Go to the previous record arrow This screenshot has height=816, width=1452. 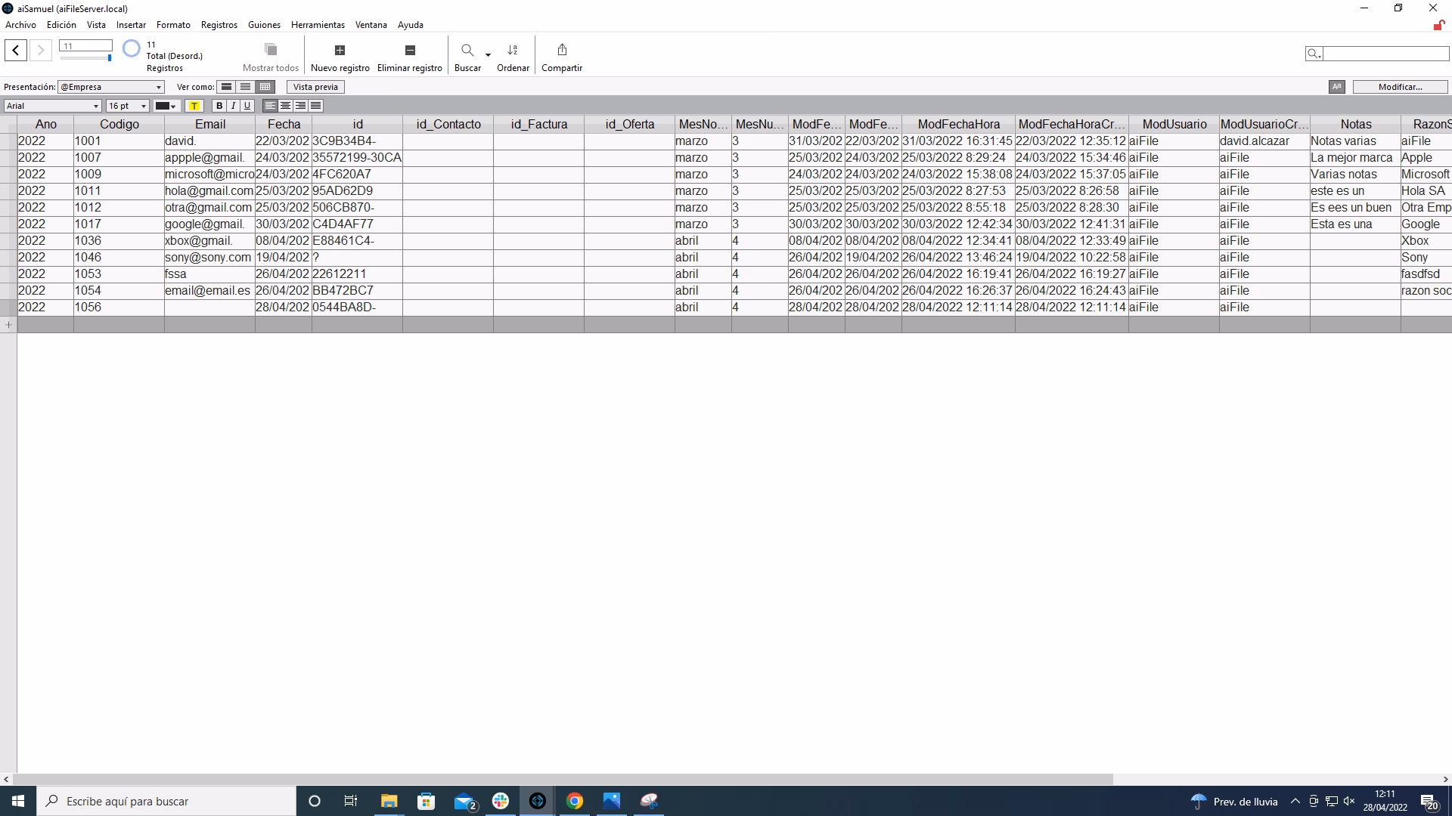pos(16,50)
